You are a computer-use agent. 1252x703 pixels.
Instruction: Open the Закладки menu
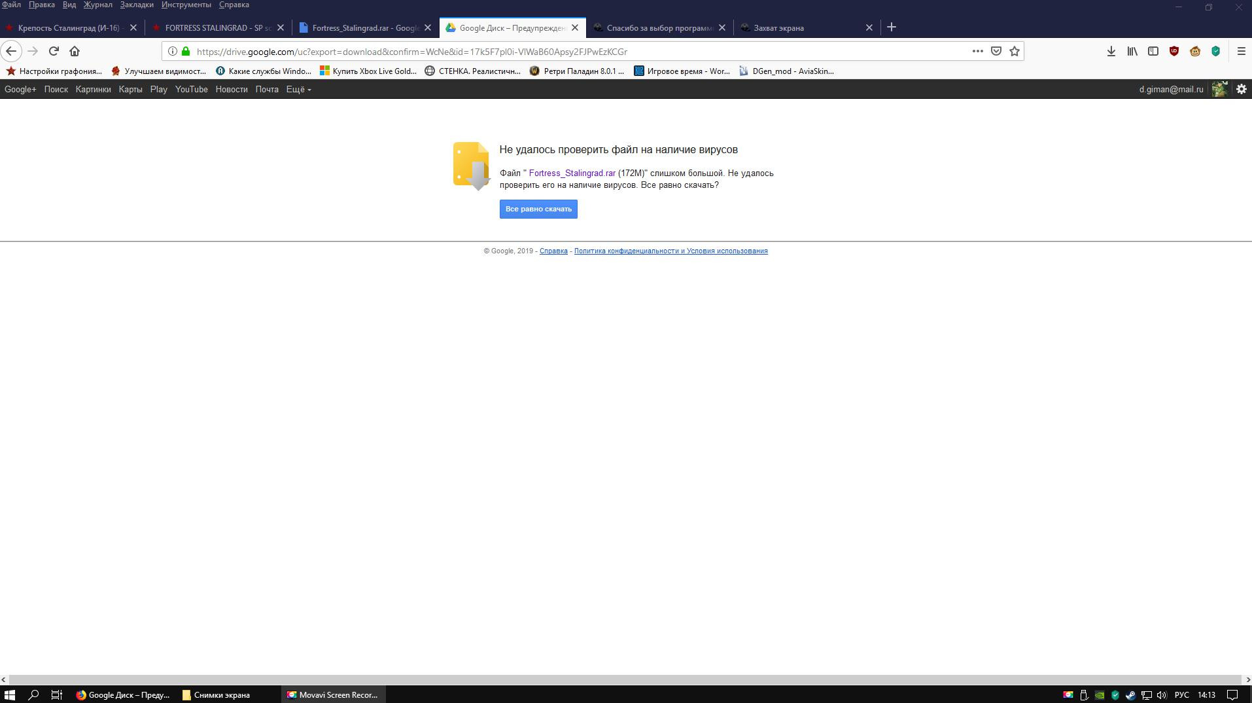coord(137,5)
